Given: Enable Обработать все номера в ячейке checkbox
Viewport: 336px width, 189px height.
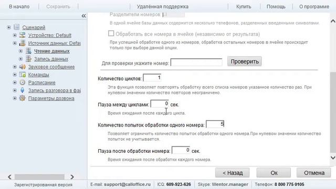Looking at the screenshot, I should coord(111,34).
